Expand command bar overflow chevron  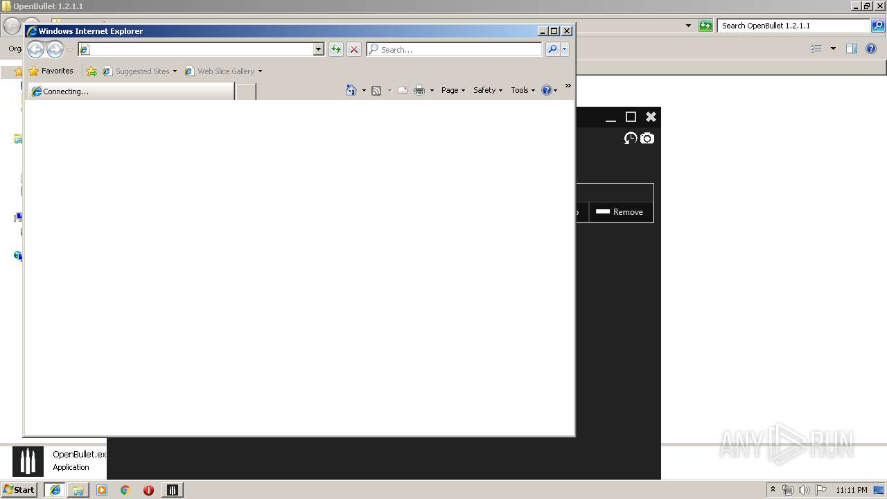(x=568, y=86)
